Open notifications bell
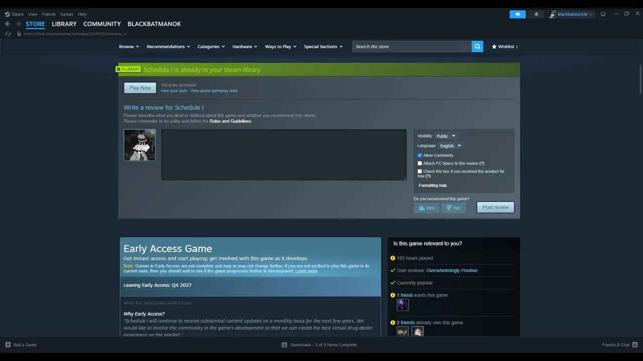The width and height of the screenshot is (643, 361). click(x=536, y=14)
